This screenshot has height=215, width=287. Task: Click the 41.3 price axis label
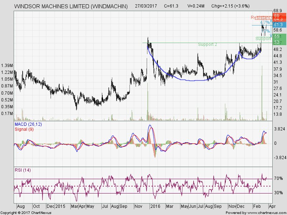[x=278, y=62]
